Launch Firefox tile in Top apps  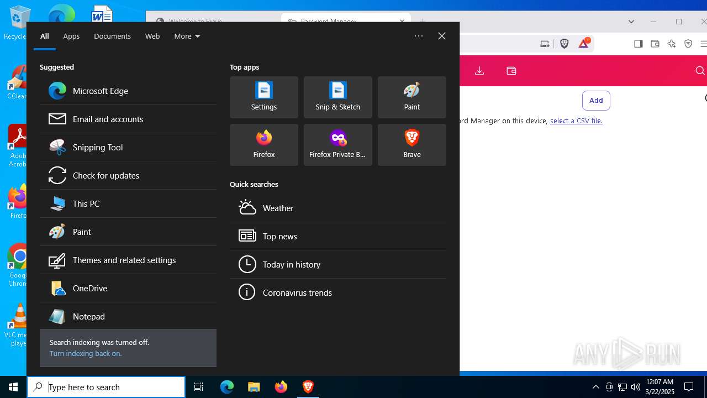264,145
